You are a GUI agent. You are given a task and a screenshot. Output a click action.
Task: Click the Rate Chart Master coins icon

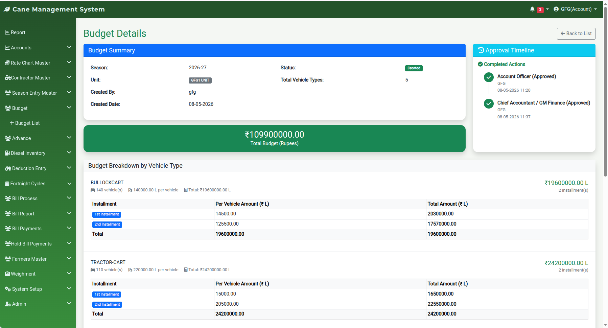tap(7, 63)
